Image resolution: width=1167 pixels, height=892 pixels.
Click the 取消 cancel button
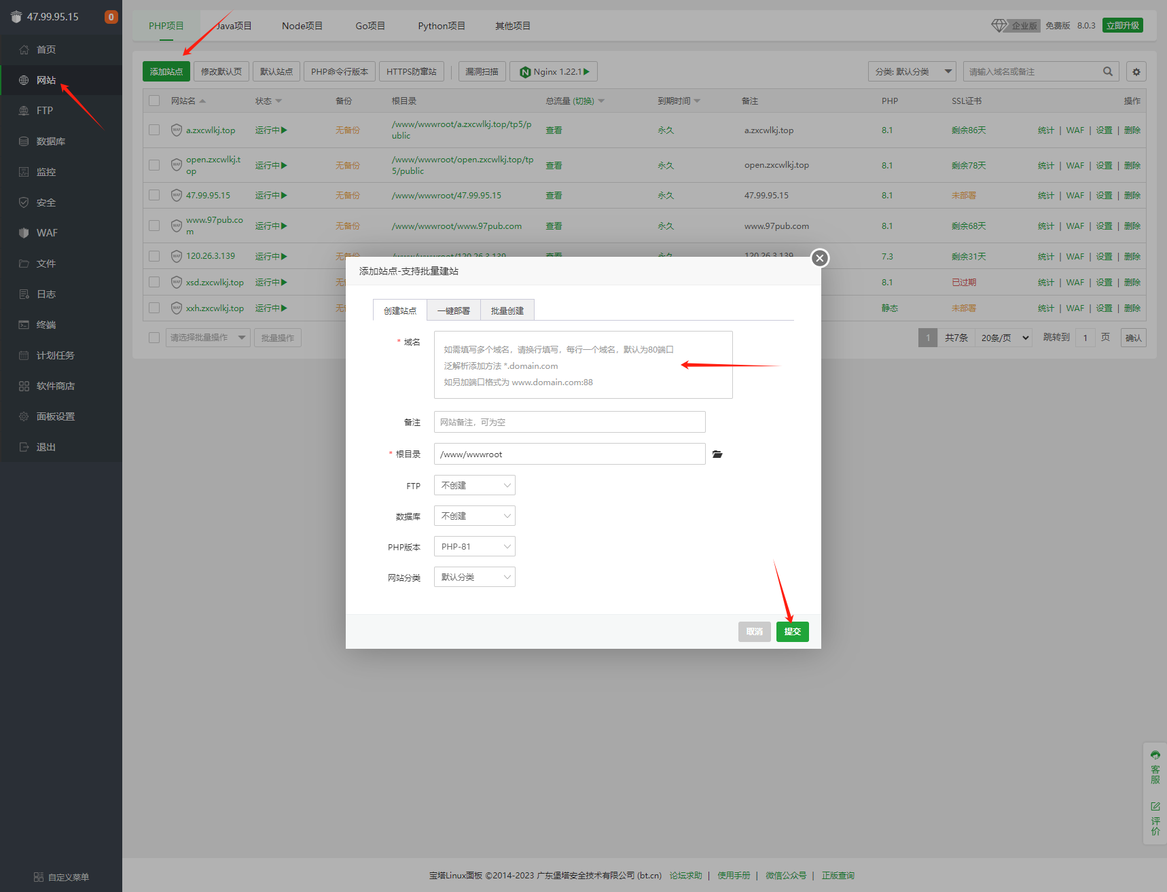pyautogui.click(x=755, y=632)
